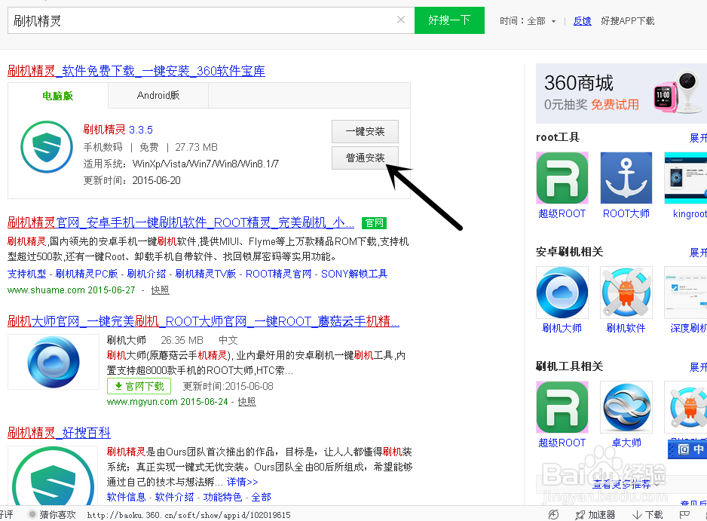
Task: Click the 一键安装 button
Action: (366, 131)
